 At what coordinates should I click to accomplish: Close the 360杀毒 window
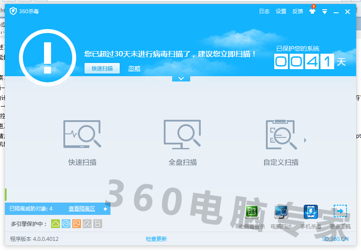click(x=347, y=11)
